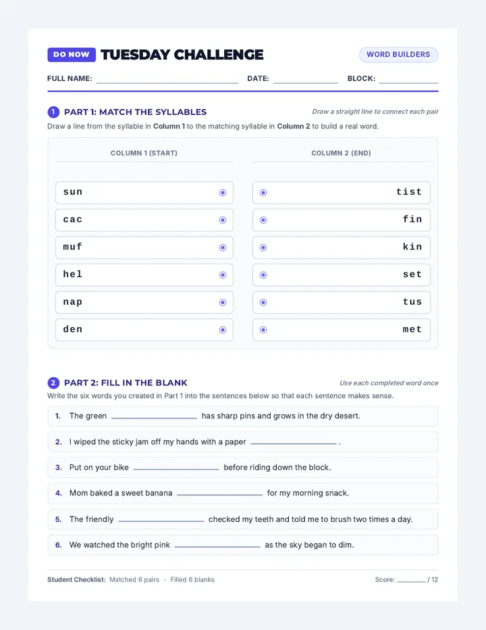Select the connector dot beside 'kin'
486x630 pixels.
(263, 247)
